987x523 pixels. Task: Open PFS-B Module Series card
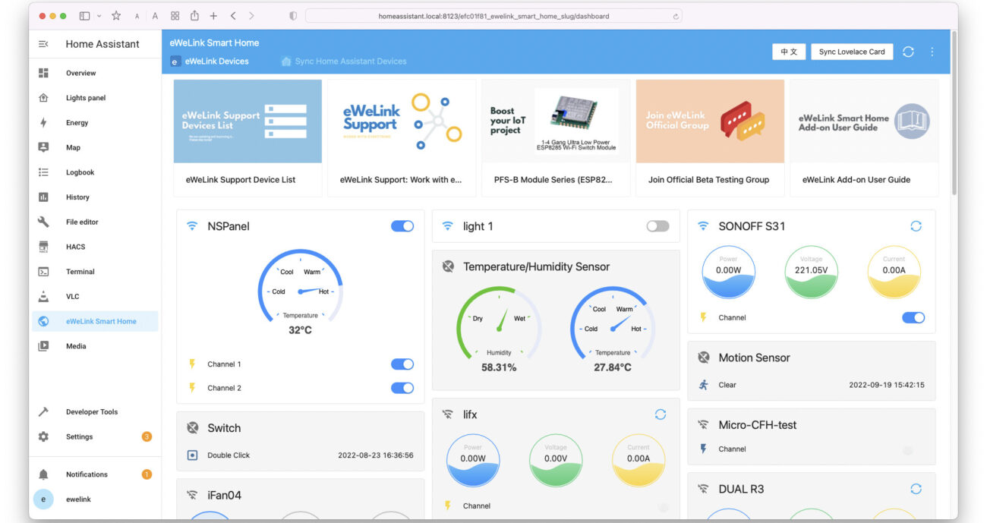[556, 138]
